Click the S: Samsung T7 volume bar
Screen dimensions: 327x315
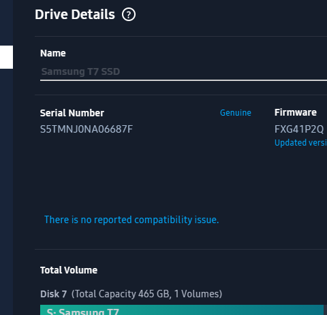pos(182,310)
